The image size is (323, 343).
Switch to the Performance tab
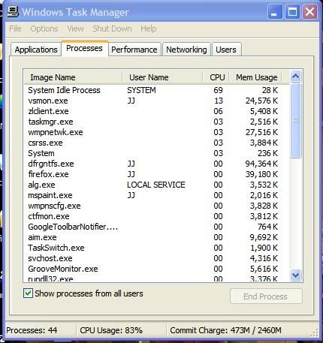coord(134,50)
